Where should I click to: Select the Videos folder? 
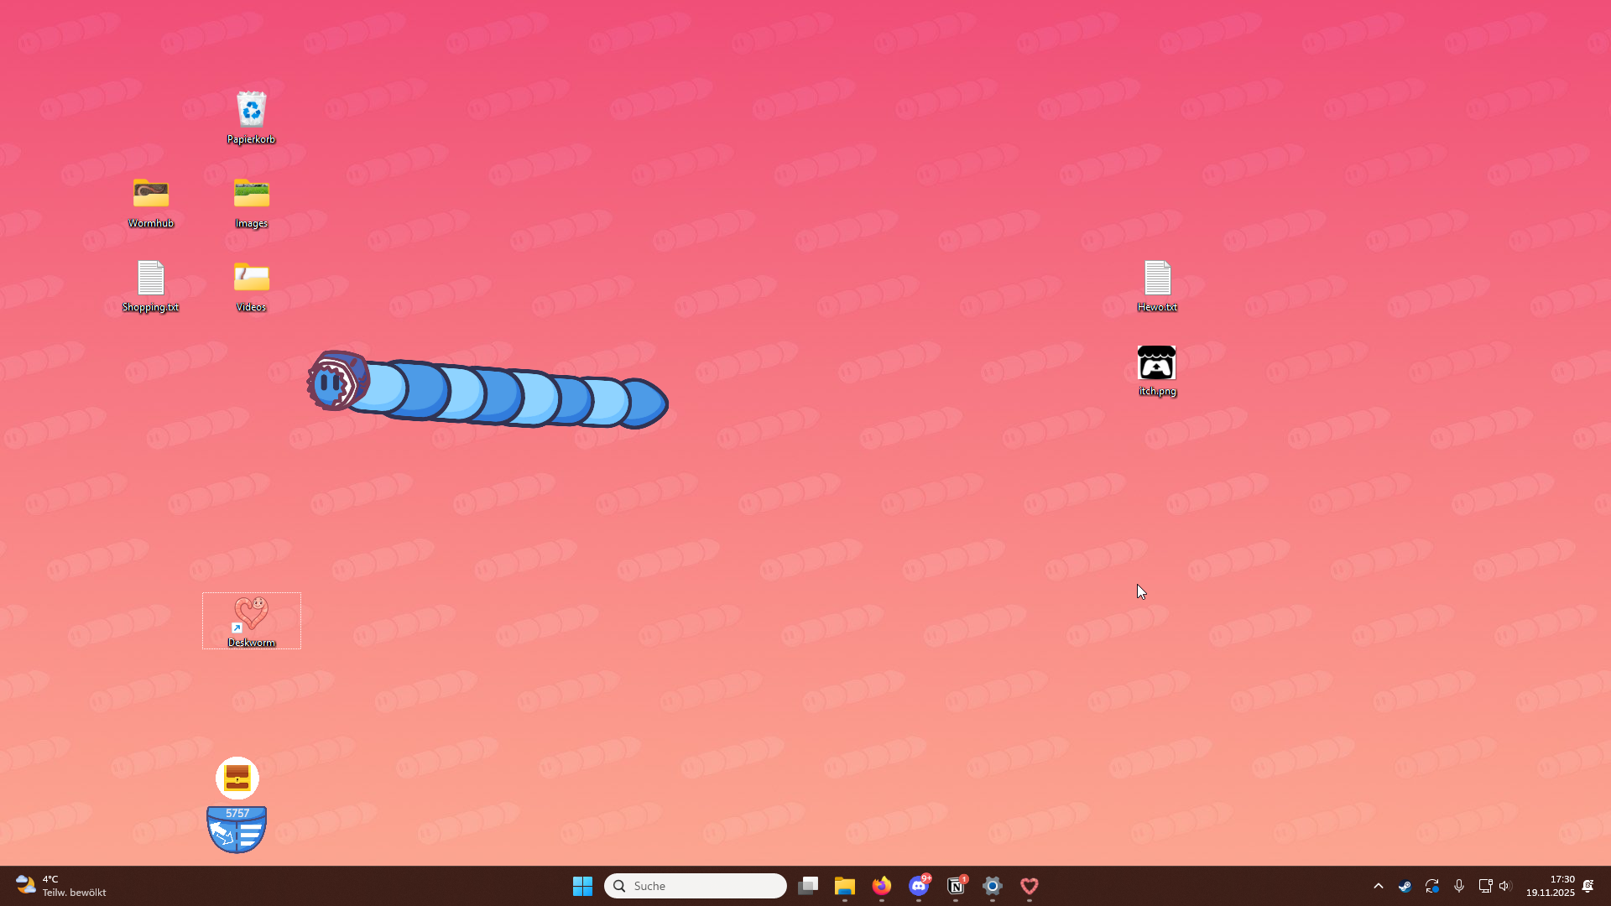tap(251, 279)
